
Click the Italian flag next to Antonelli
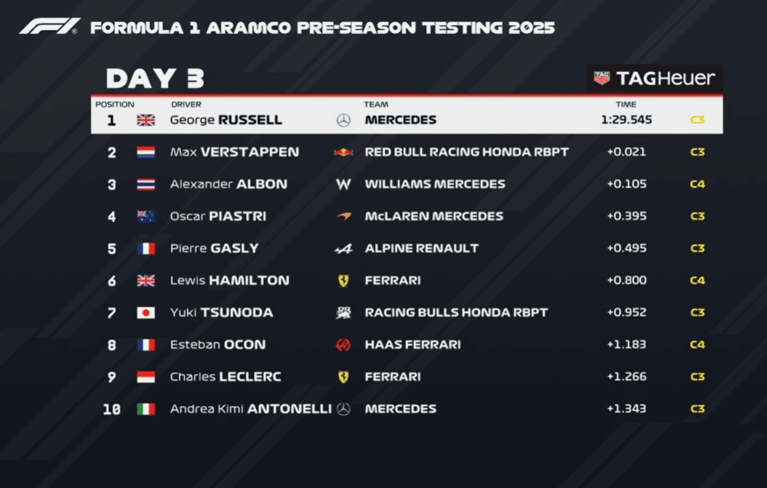(x=146, y=410)
